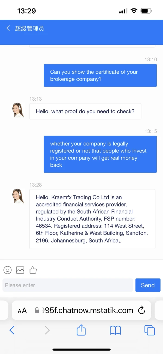Viewport: 163px width, 354px height.
Task: Open Safari share sheet
Action: 81,330
